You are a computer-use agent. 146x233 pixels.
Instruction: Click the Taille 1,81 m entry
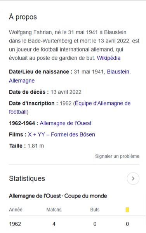pyautogui.click(x=26, y=146)
